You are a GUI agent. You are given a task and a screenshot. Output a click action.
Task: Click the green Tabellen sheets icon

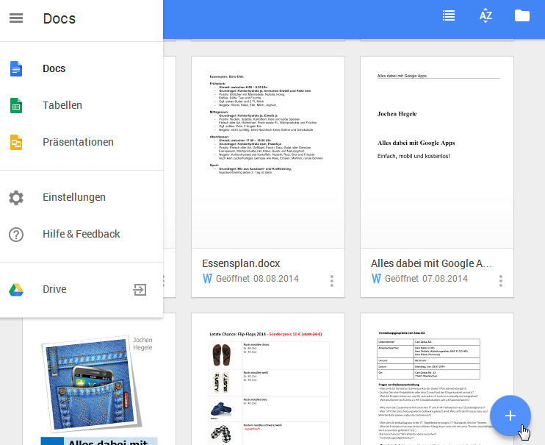(16, 105)
